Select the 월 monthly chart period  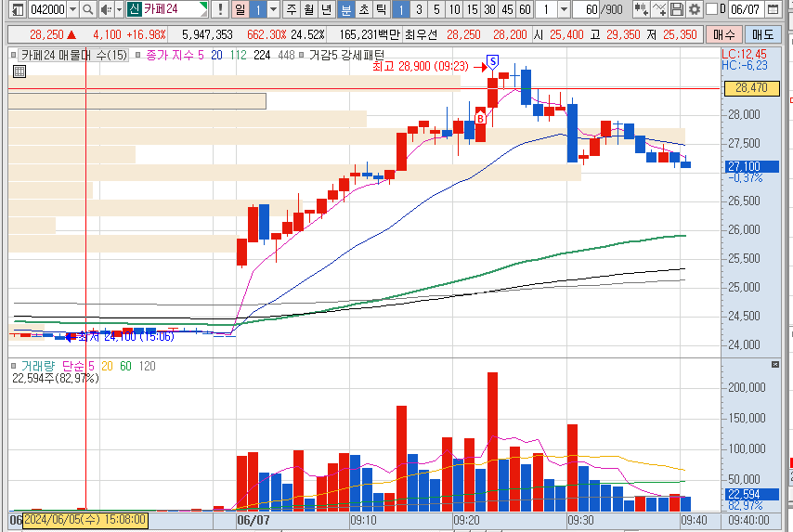click(x=309, y=9)
